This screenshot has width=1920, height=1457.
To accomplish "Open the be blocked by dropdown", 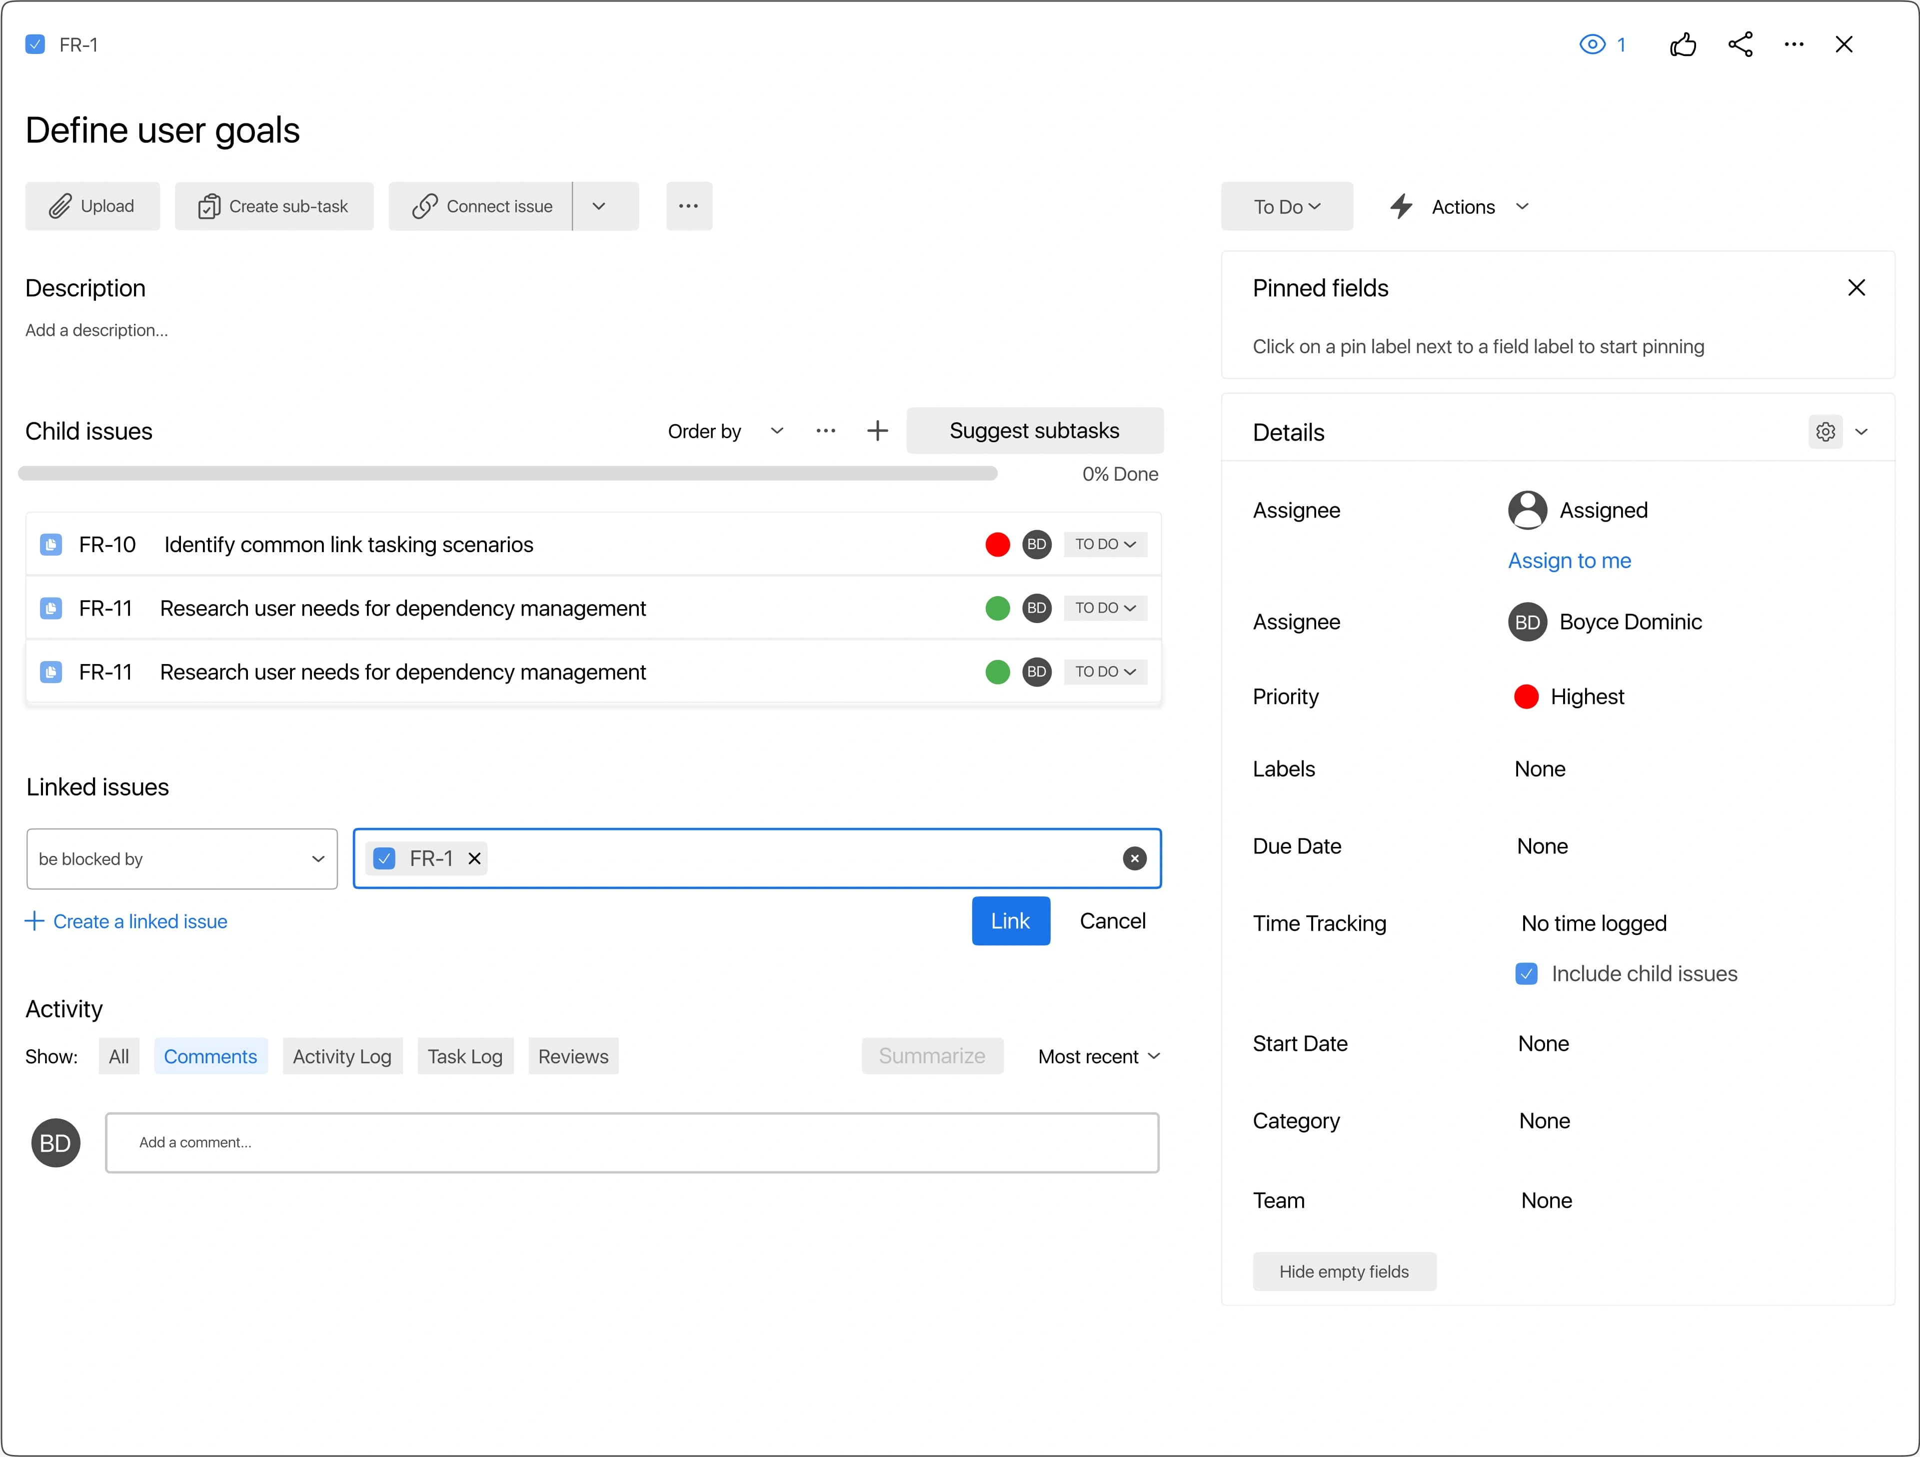I will coord(181,859).
